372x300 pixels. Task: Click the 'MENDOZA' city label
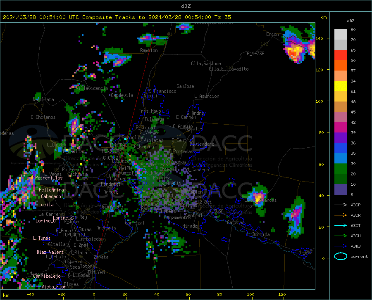110,151
